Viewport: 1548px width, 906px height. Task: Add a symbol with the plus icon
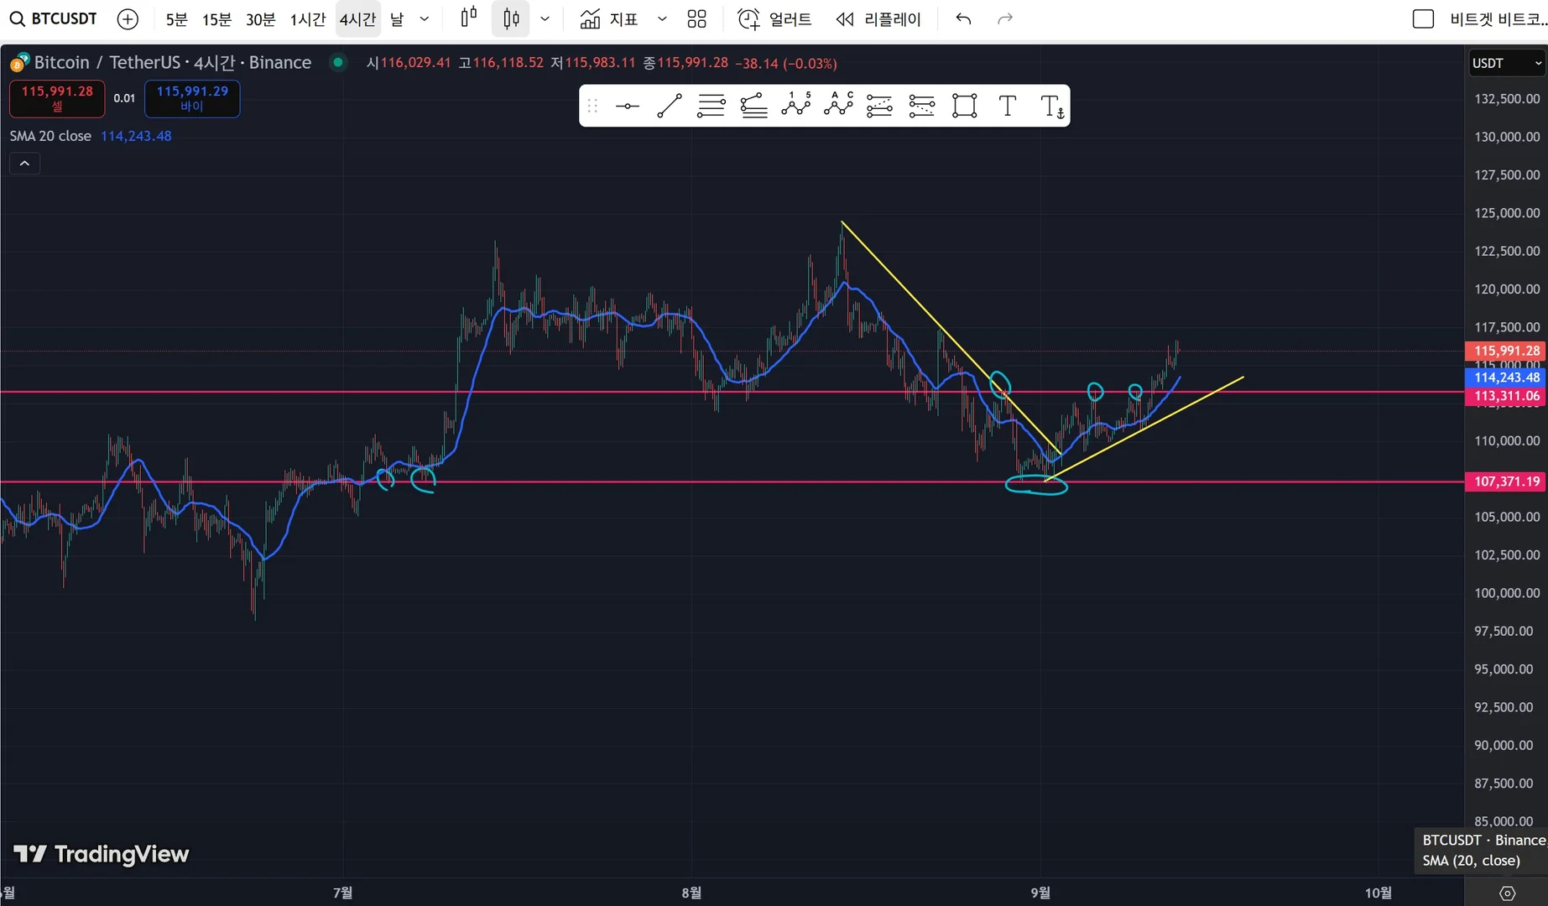pyautogui.click(x=128, y=18)
